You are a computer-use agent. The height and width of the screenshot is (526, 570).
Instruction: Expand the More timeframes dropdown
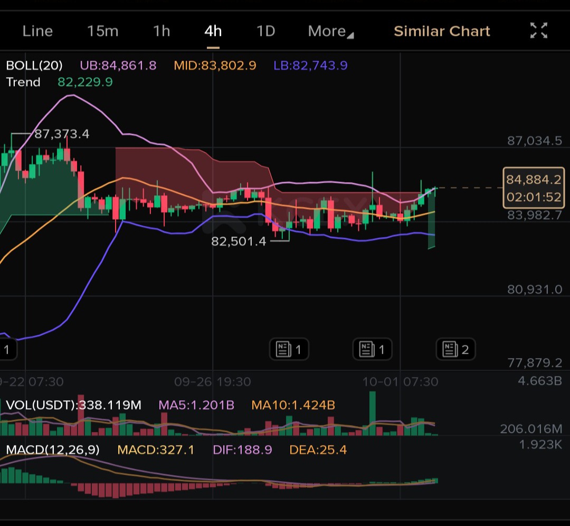[330, 31]
